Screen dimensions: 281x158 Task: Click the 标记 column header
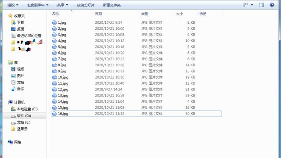click(x=203, y=14)
